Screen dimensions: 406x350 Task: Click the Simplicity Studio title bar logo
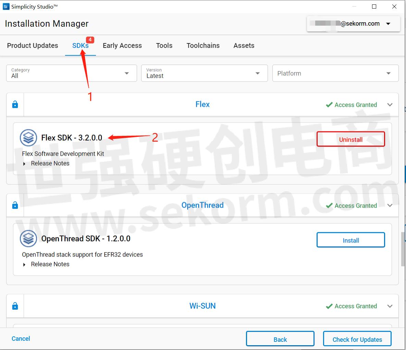pos(6,7)
